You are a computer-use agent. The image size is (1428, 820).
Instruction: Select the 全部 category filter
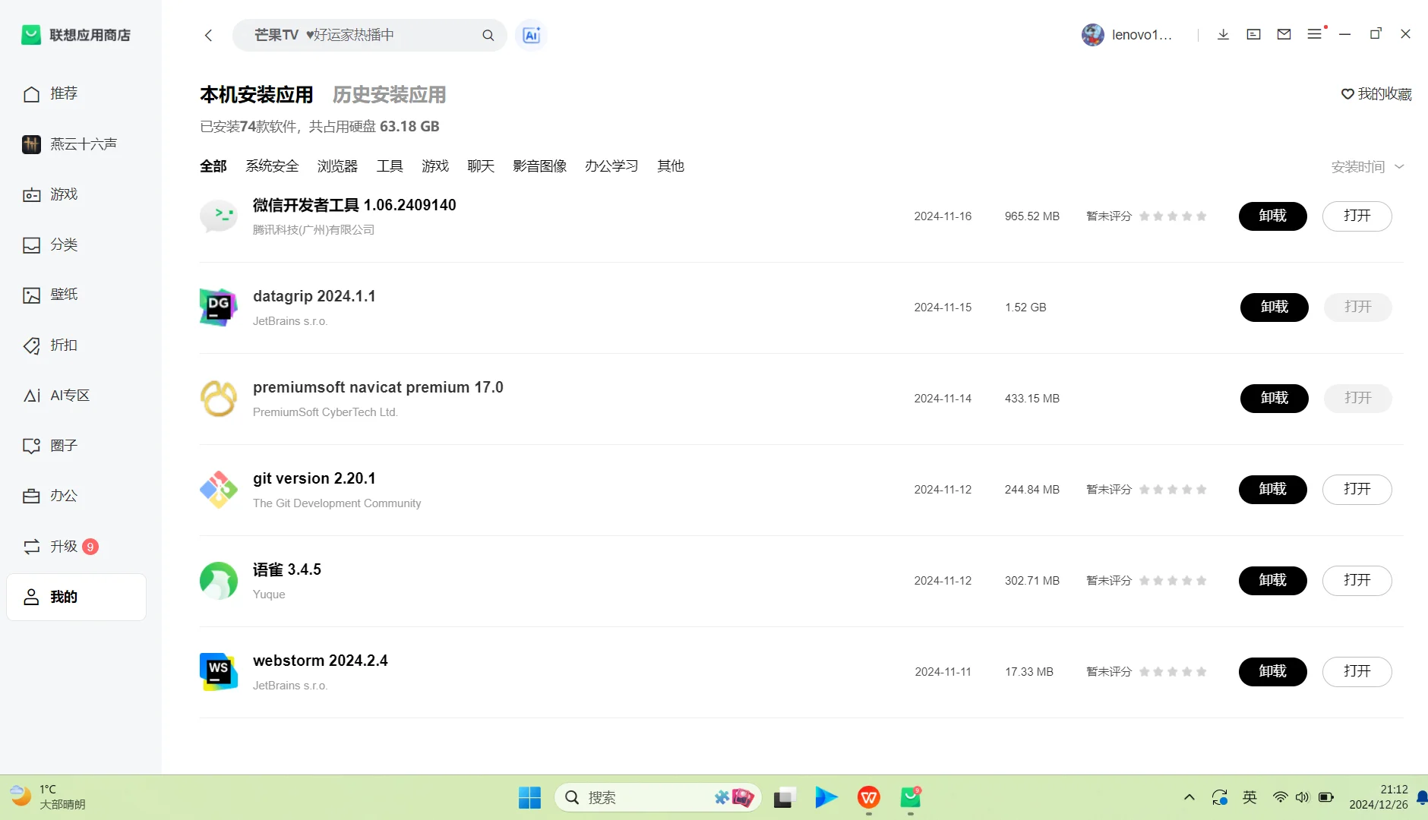[x=213, y=166]
